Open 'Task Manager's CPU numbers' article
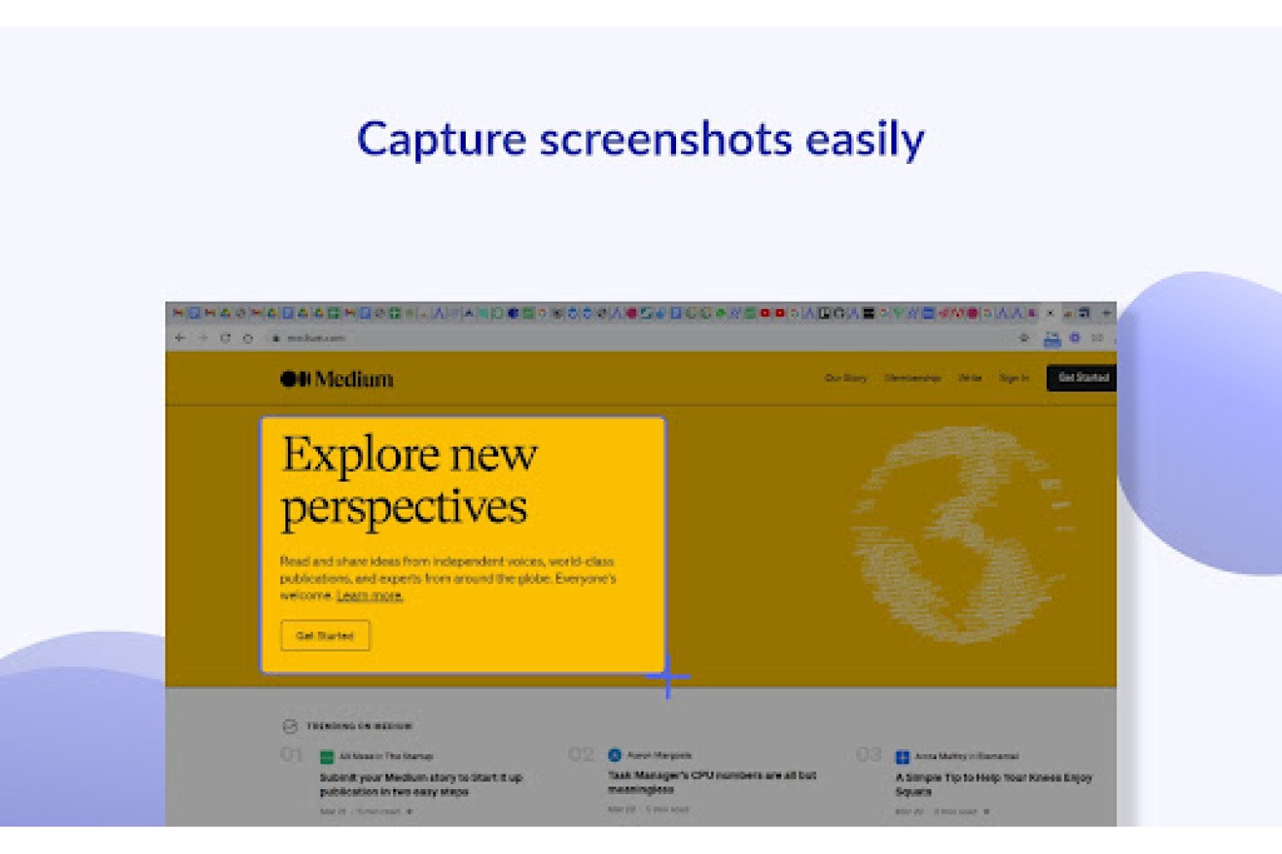Image resolution: width=1282 pixels, height=854 pixels. [x=712, y=782]
